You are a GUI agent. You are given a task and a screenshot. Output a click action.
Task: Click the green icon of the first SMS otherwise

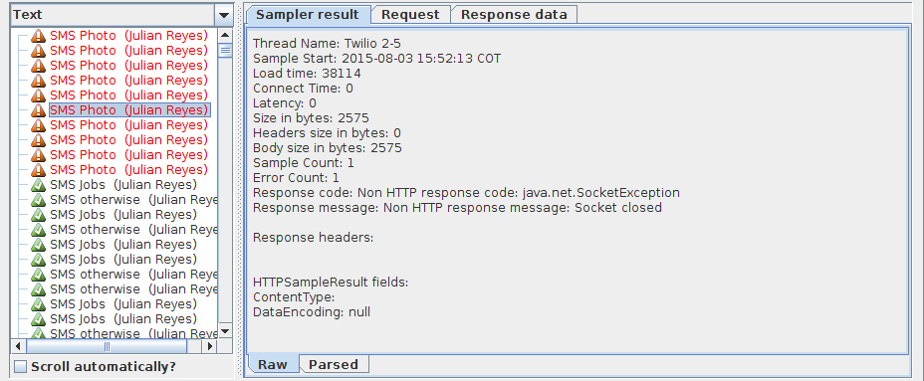pyautogui.click(x=38, y=200)
